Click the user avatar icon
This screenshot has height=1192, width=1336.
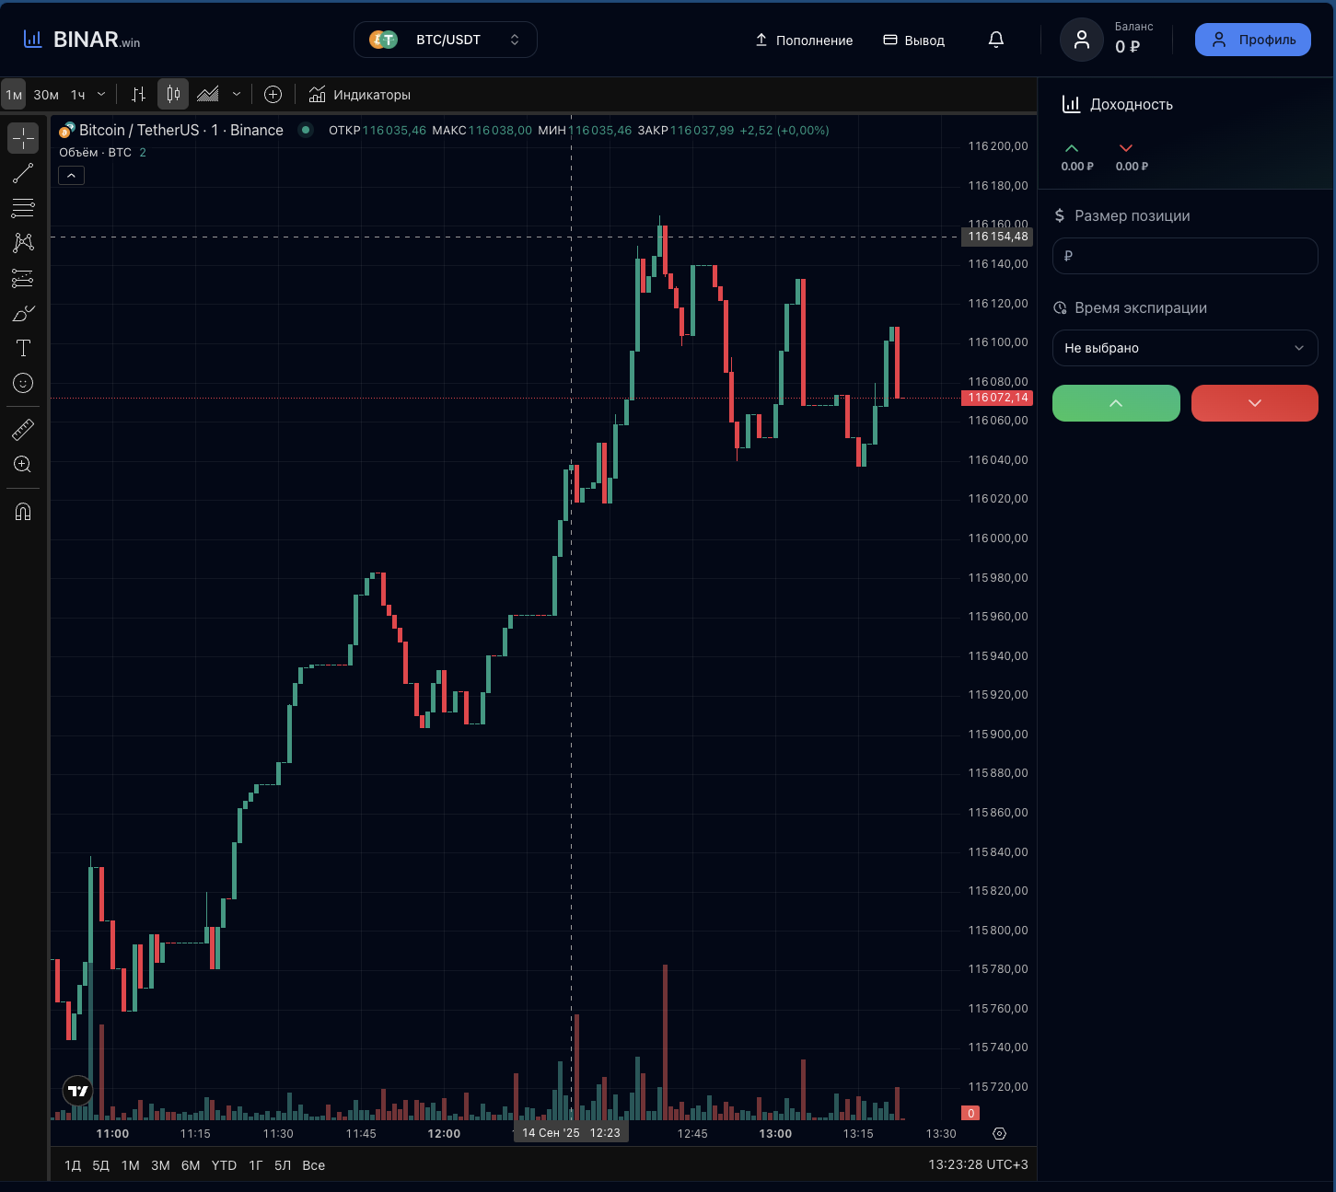coord(1082,40)
